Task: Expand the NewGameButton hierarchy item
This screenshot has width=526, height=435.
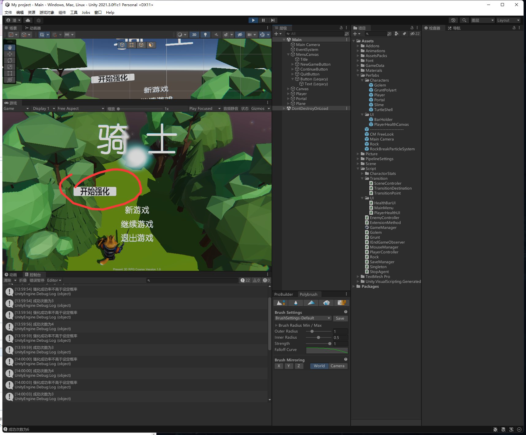Action: (292, 64)
